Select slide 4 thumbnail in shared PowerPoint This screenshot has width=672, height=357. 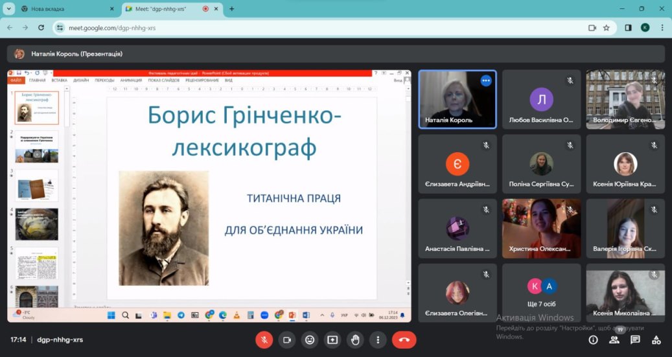pyautogui.click(x=37, y=224)
